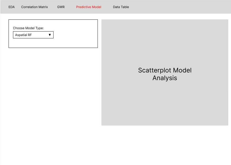Expand the Choose Model Type dropdown
The width and height of the screenshot is (231, 165).
[33, 35]
